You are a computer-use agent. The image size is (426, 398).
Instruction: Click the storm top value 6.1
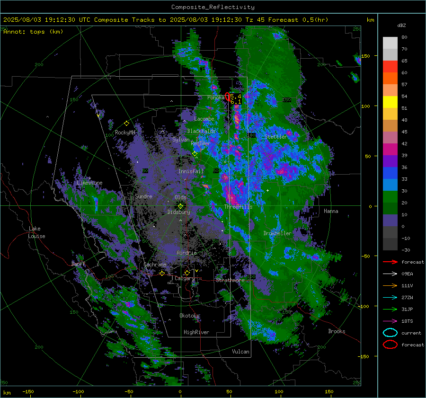click(x=236, y=102)
